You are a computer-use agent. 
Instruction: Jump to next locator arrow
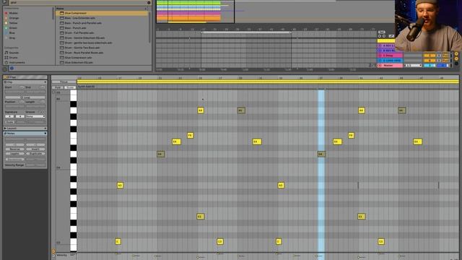(384, 36)
